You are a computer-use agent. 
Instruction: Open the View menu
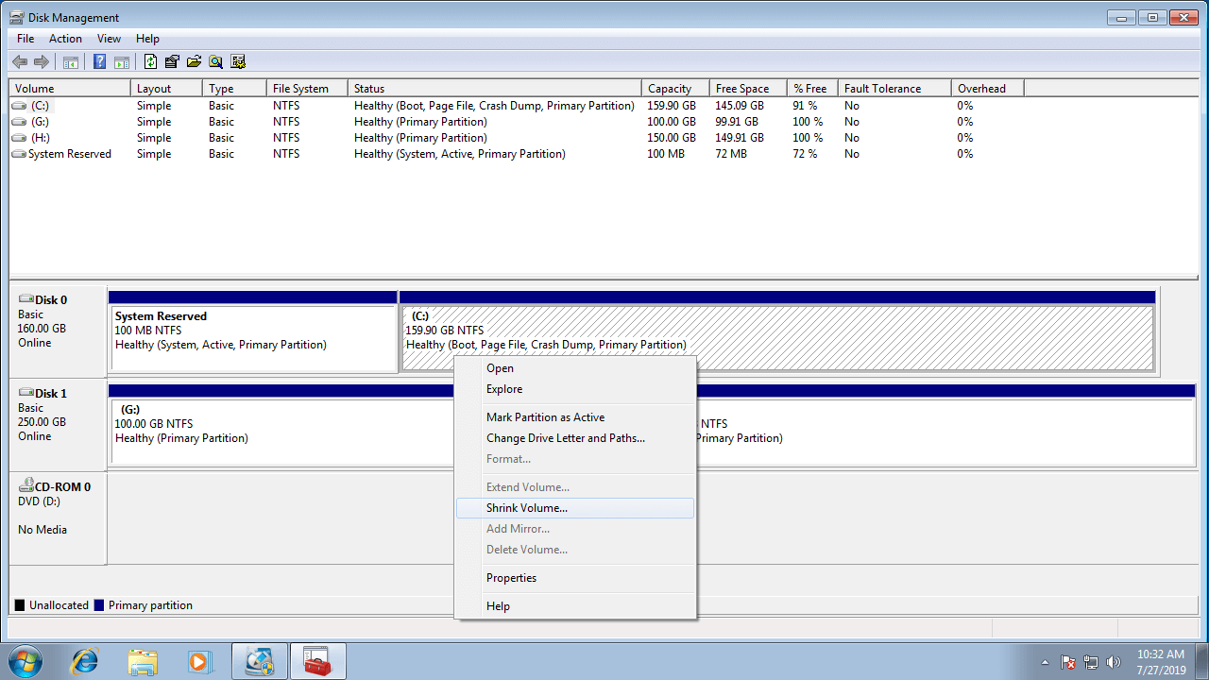click(109, 39)
